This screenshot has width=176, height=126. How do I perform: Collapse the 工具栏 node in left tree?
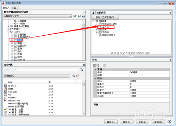[8, 32]
